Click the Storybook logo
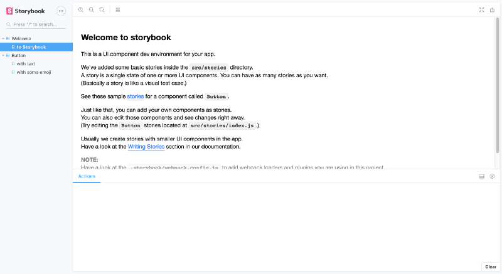Image resolution: width=502 pixels, height=274 pixels. (9, 11)
